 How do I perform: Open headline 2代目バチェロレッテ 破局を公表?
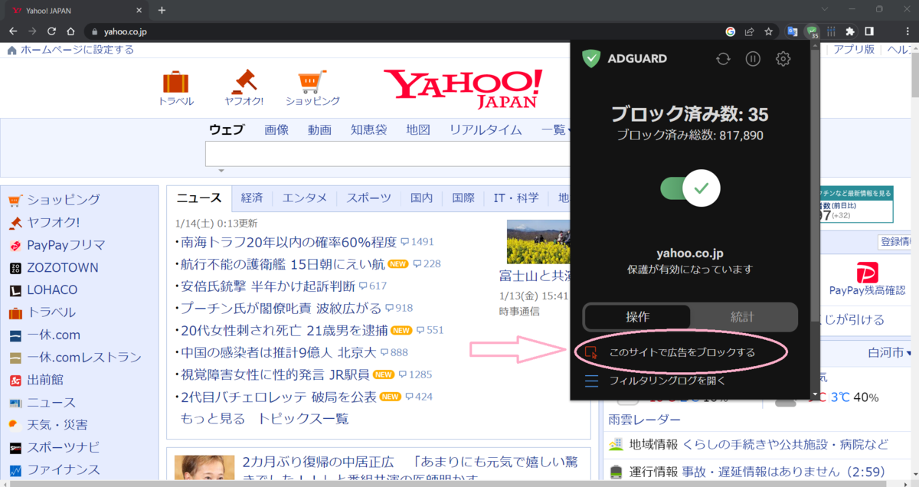pos(279,397)
